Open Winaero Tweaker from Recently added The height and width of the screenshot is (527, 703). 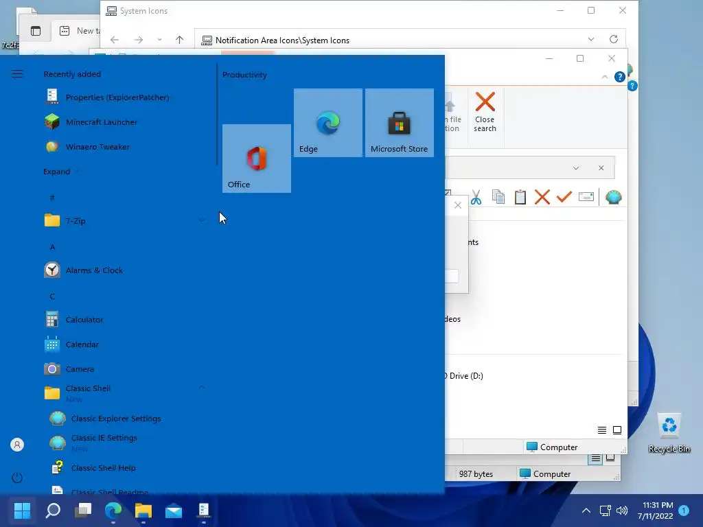point(97,147)
